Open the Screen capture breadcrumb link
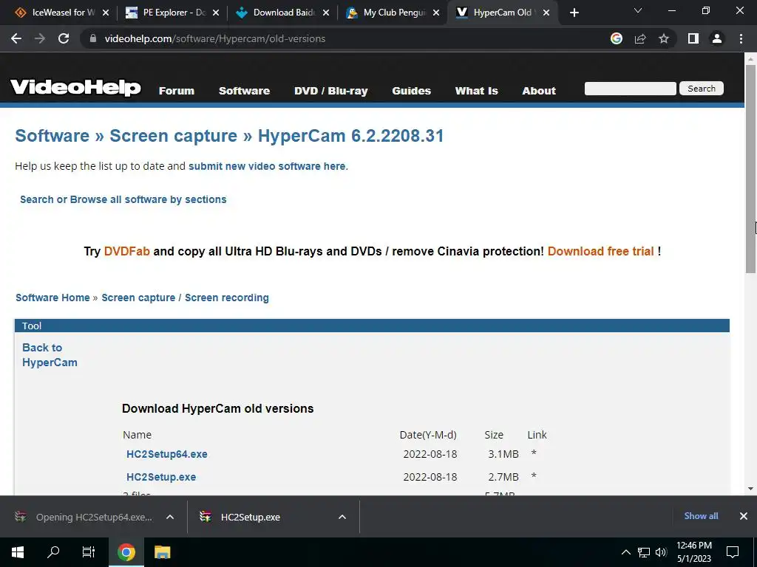The image size is (757, 567). 138,298
